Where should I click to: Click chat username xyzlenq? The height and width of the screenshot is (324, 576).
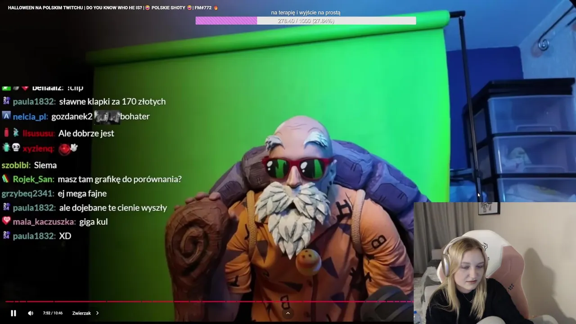coord(38,148)
